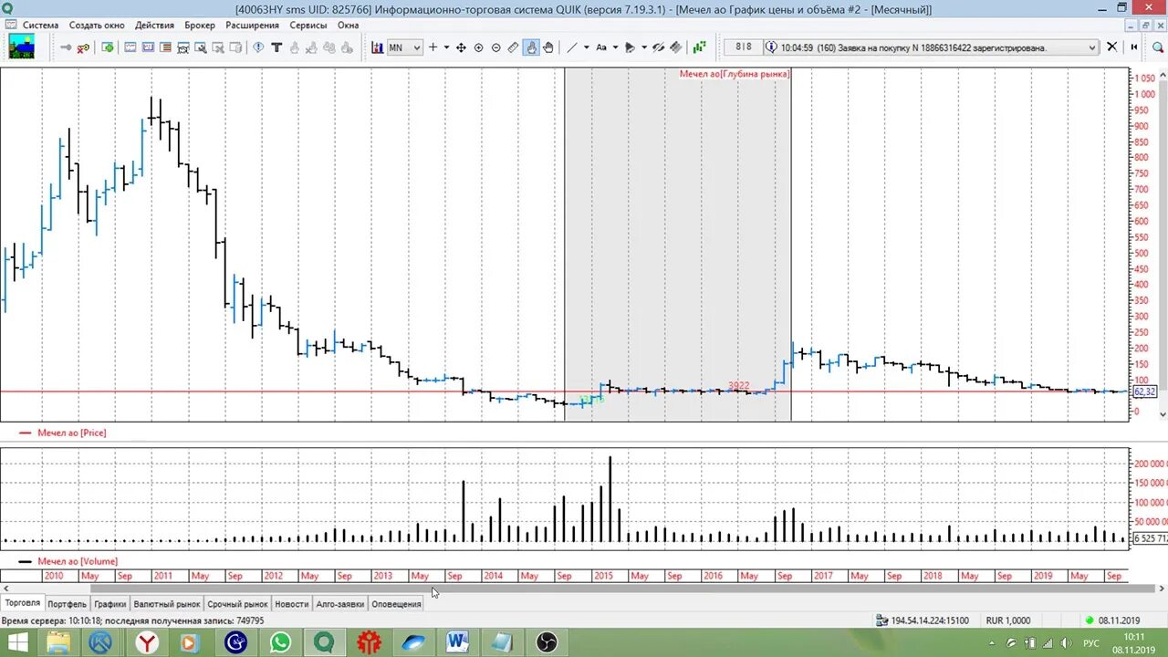
Task: Click the jump to first message icon
Action: point(1134,47)
